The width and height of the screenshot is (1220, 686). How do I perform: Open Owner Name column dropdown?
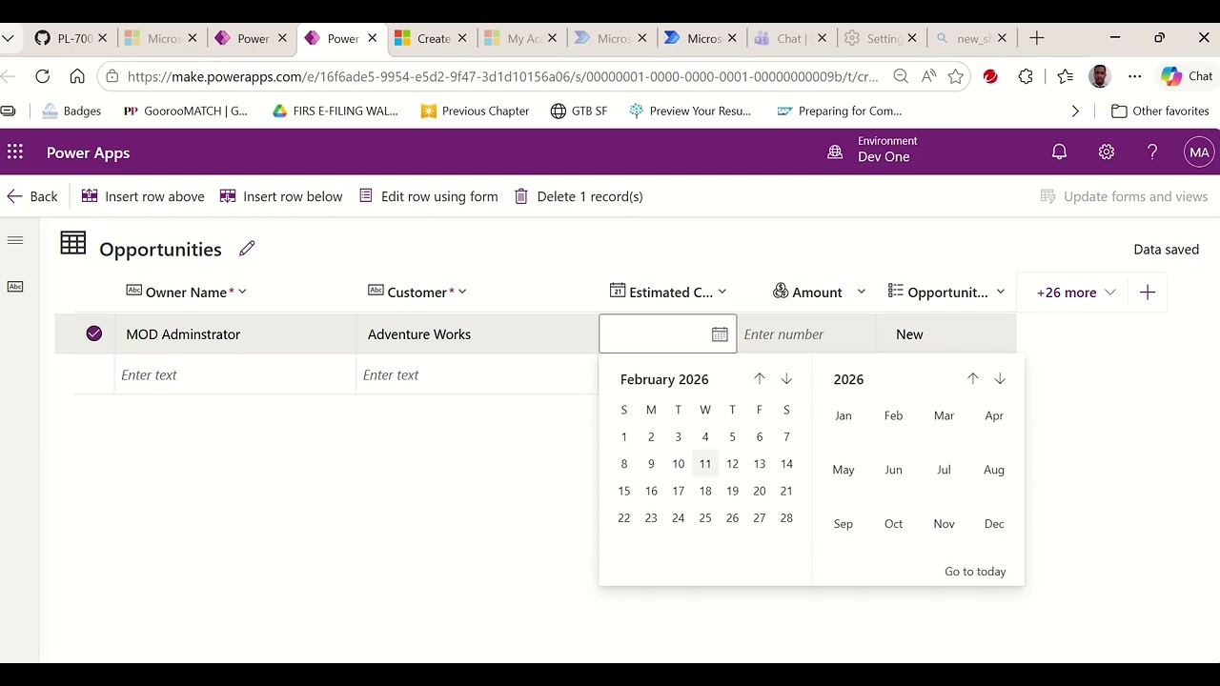pos(242,292)
